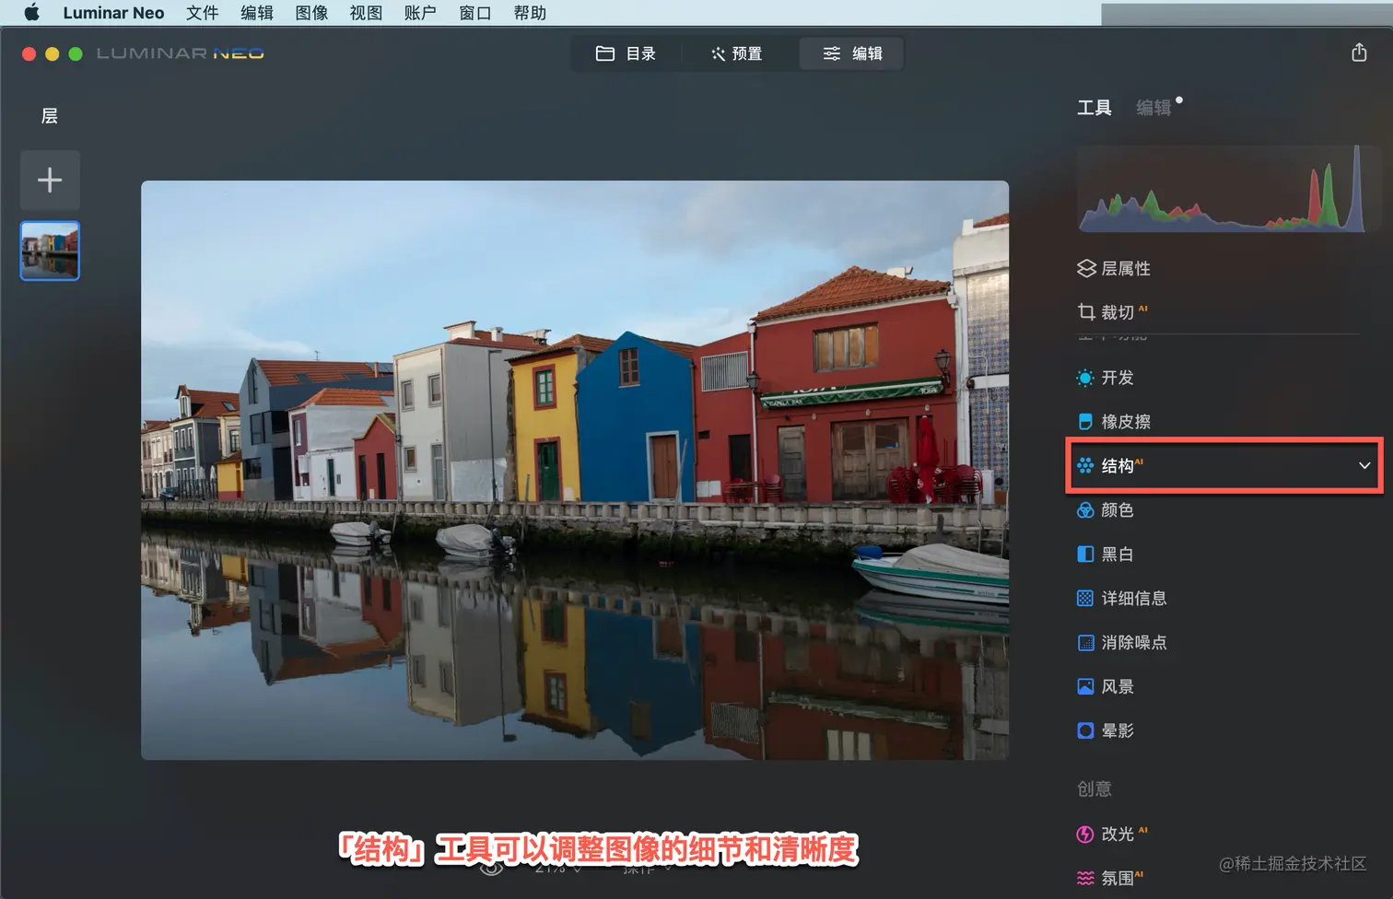Open the 层属性 layer properties tool
Image resolution: width=1393 pixels, height=899 pixels.
coord(1114,268)
